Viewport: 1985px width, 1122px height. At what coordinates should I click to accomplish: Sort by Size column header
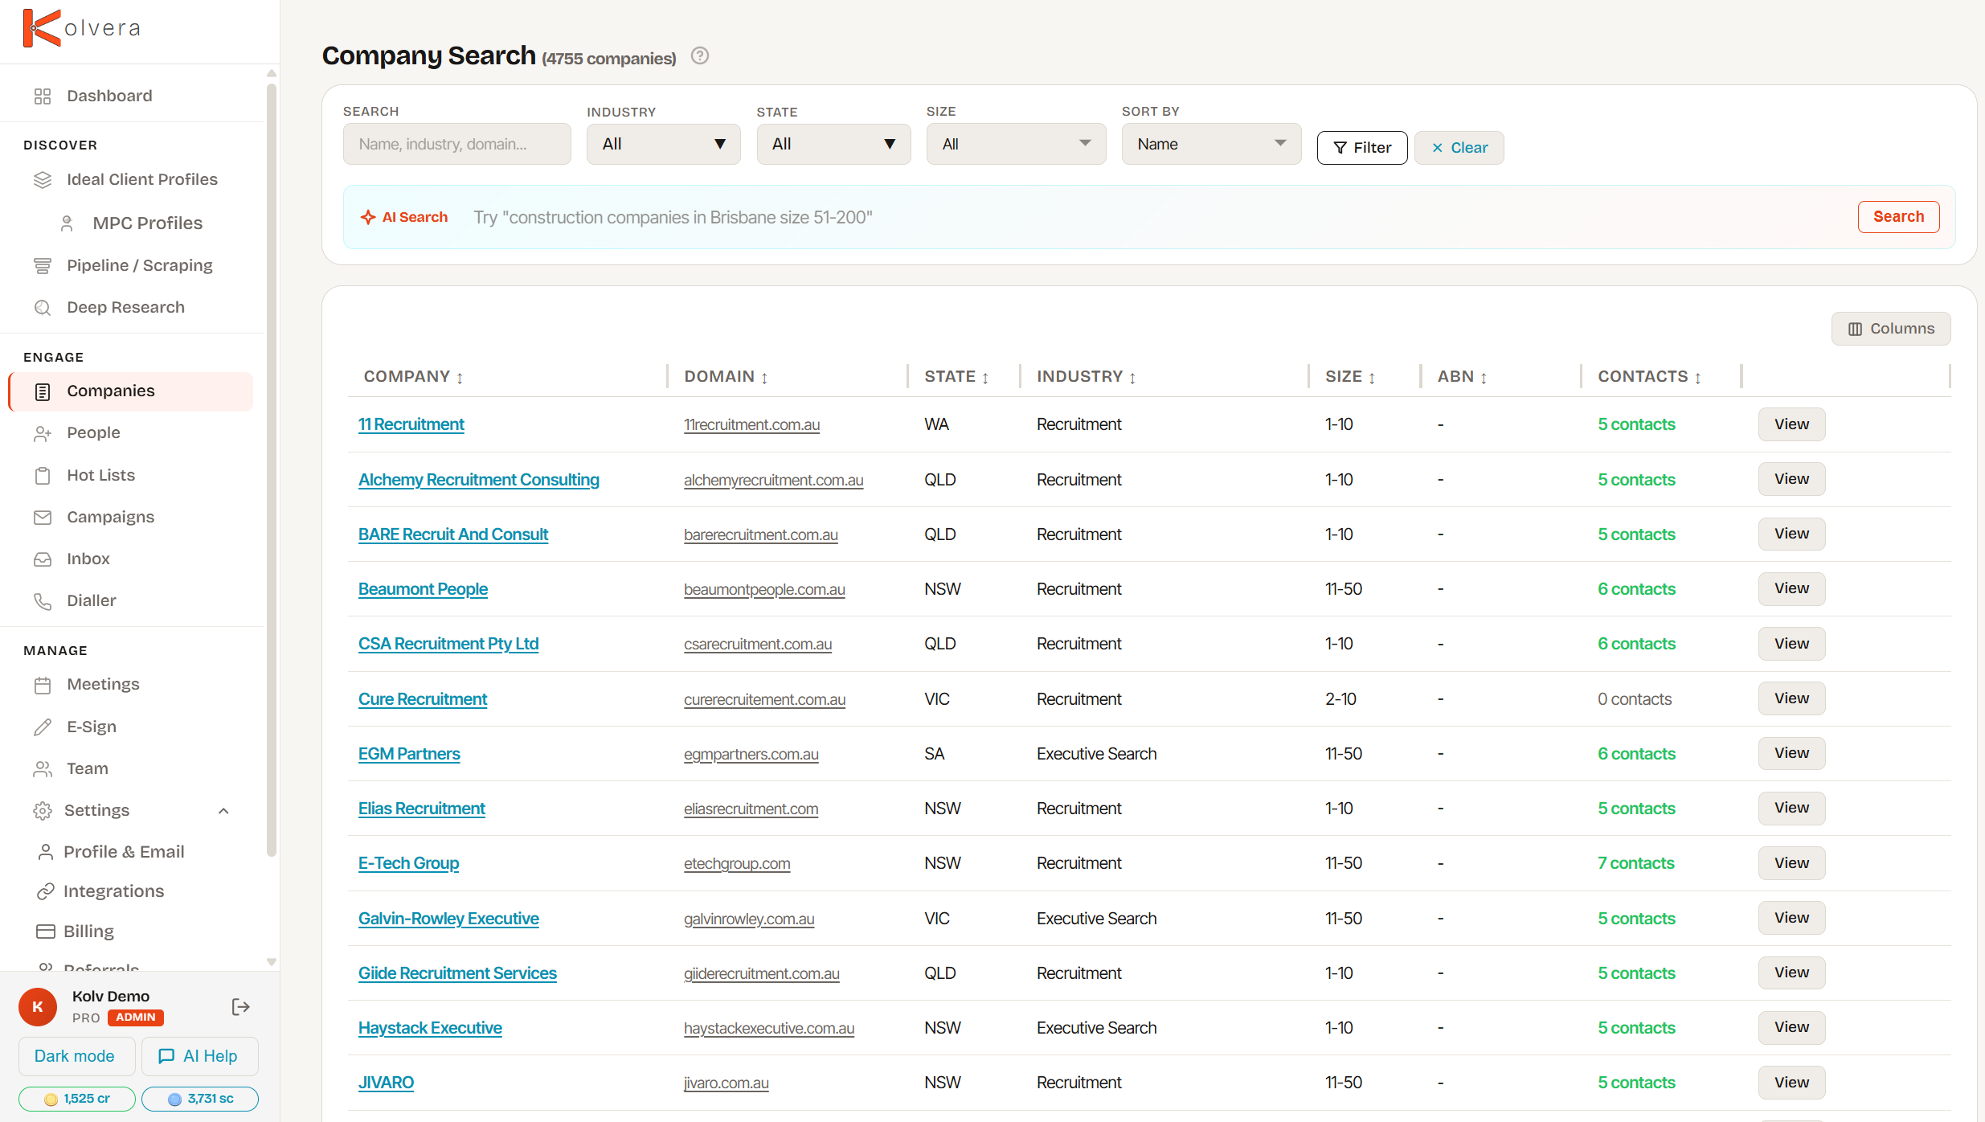click(1350, 376)
